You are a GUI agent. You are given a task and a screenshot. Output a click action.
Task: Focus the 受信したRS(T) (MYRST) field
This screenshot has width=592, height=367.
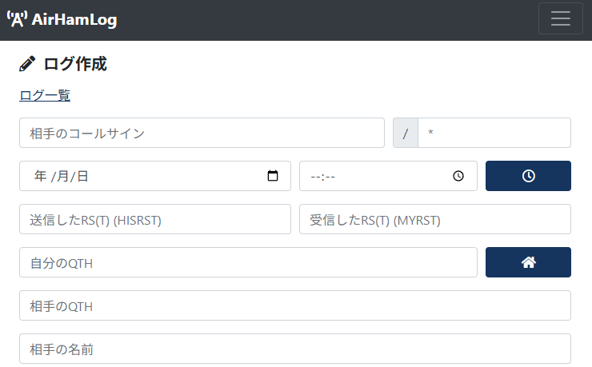(435, 219)
